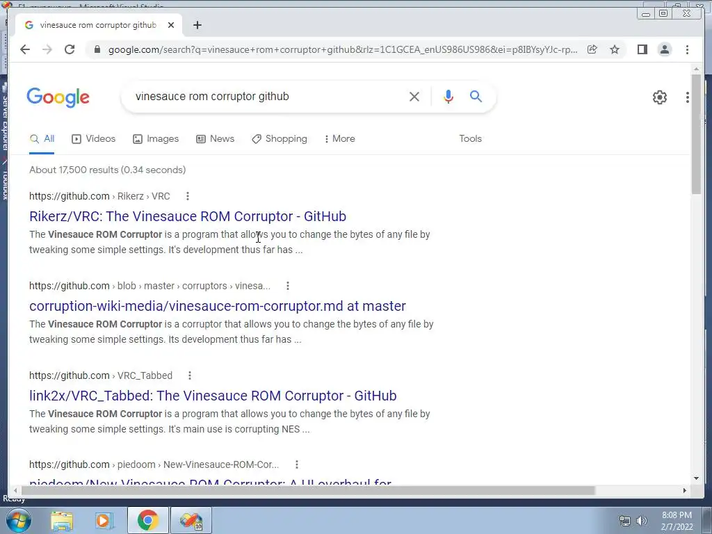Expand the More search filters menu
Image resolution: width=712 pixels, height=534 pixels.
coord(340,138)
